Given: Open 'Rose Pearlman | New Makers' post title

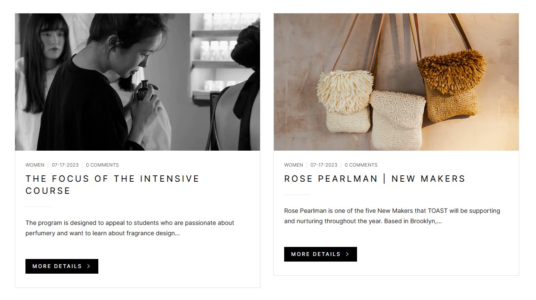Looking at the screenshot, I should pos(375,179).
